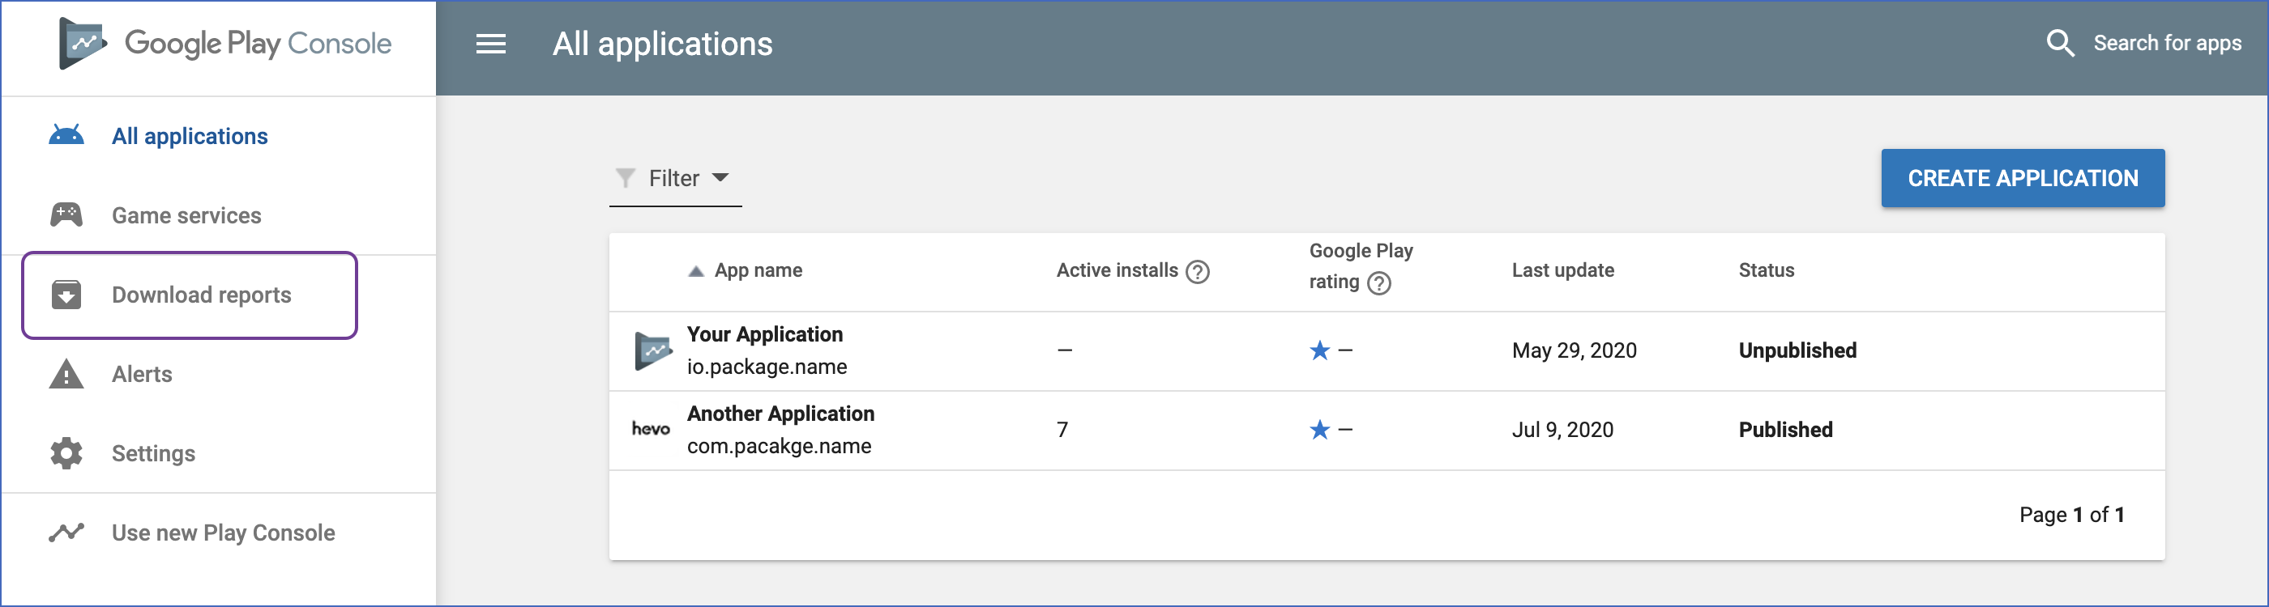Click the com.pacakge.name text
The width and height of the screenshot is (2269, 607).
pos(779,446)
